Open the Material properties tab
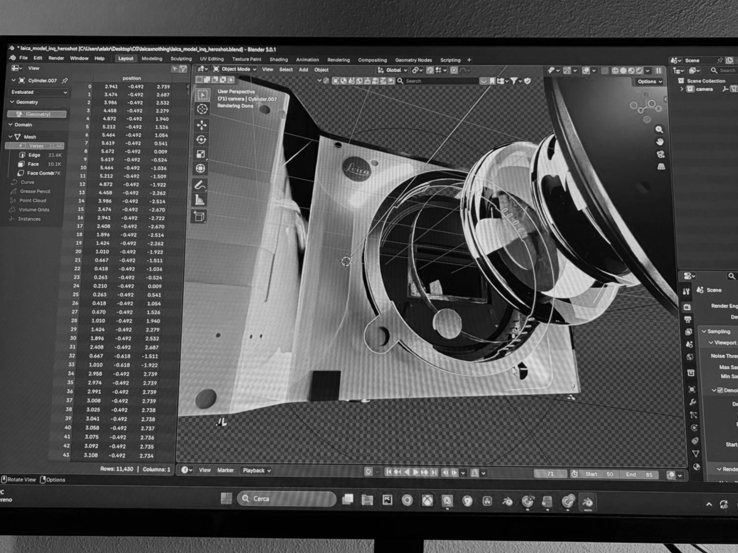 click(x=696, y=466)
